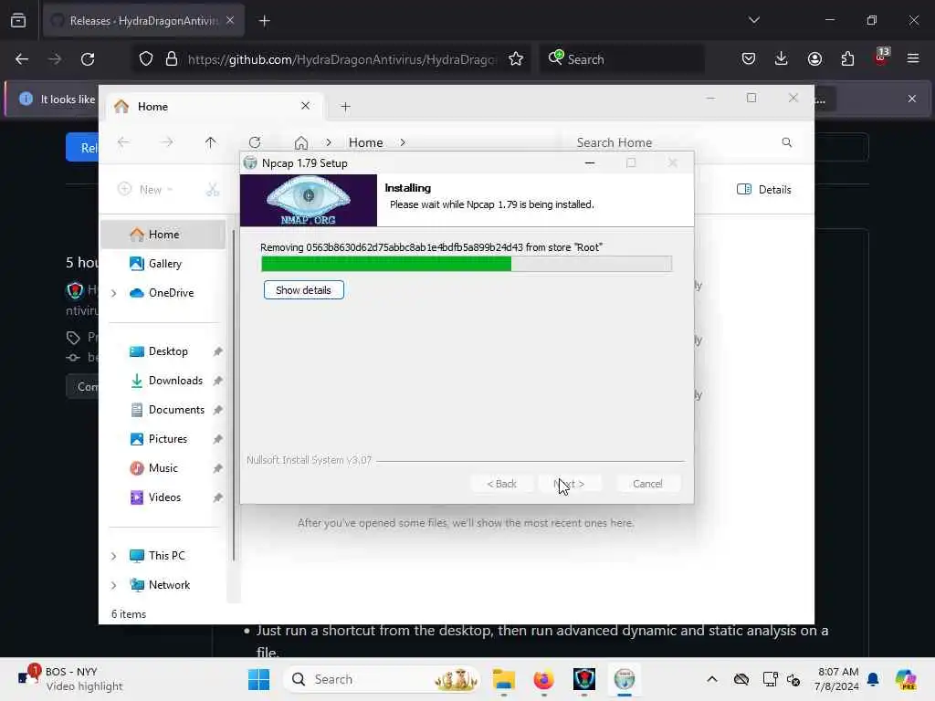
Task: Open Documents folder in Explorer sidebar
Action: (x=176, y=410)
